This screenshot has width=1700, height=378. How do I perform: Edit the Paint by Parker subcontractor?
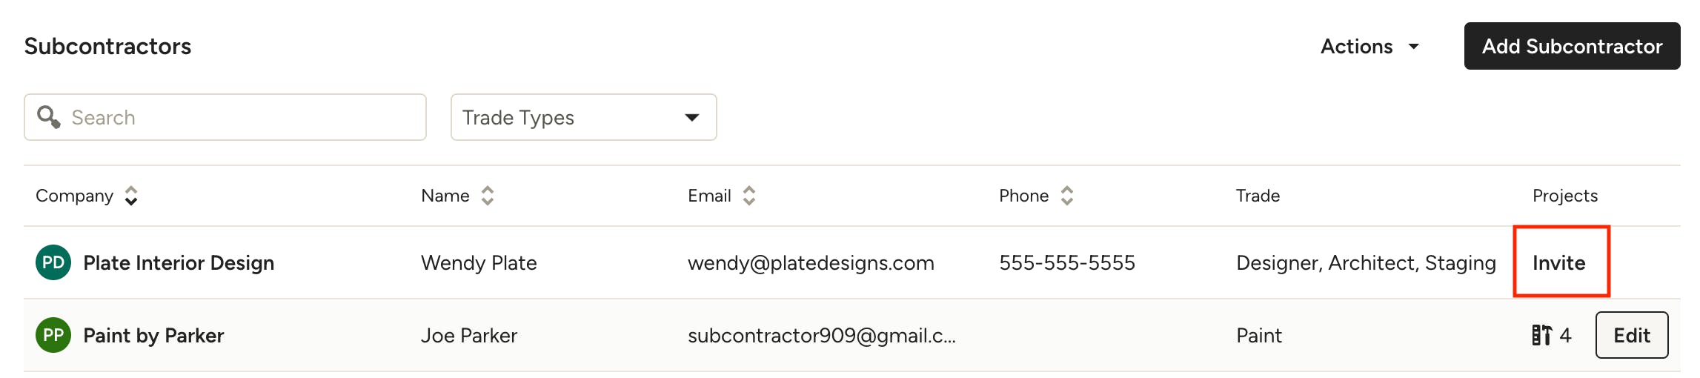[x=1631, y=335]
